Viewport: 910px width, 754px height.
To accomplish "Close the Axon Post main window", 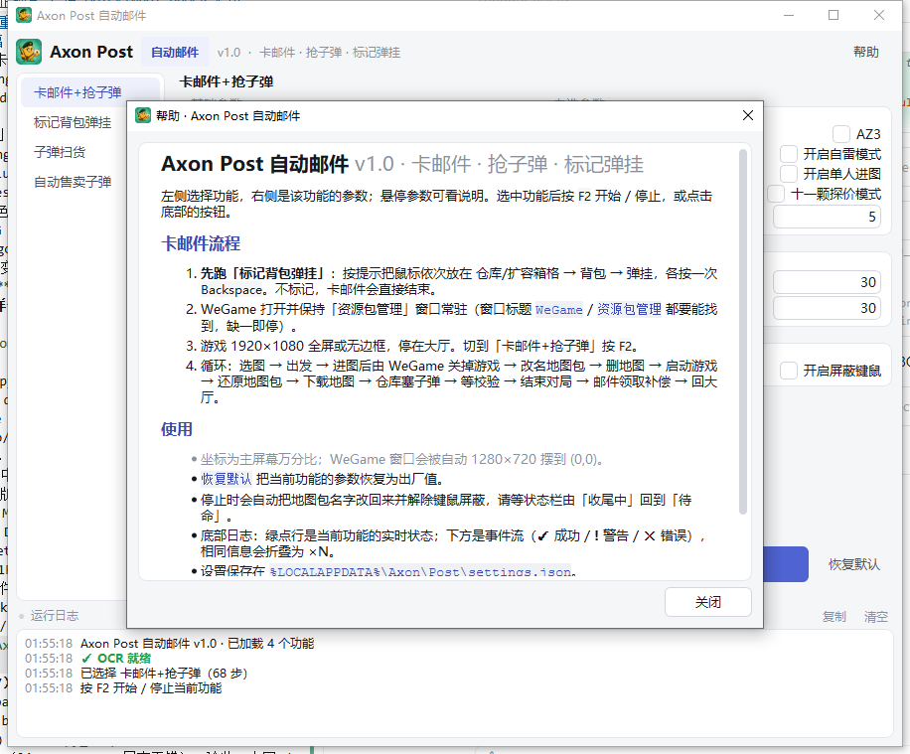I will point(878,15).
